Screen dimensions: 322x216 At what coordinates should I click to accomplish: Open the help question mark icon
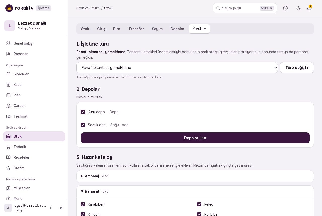point(285,8)
